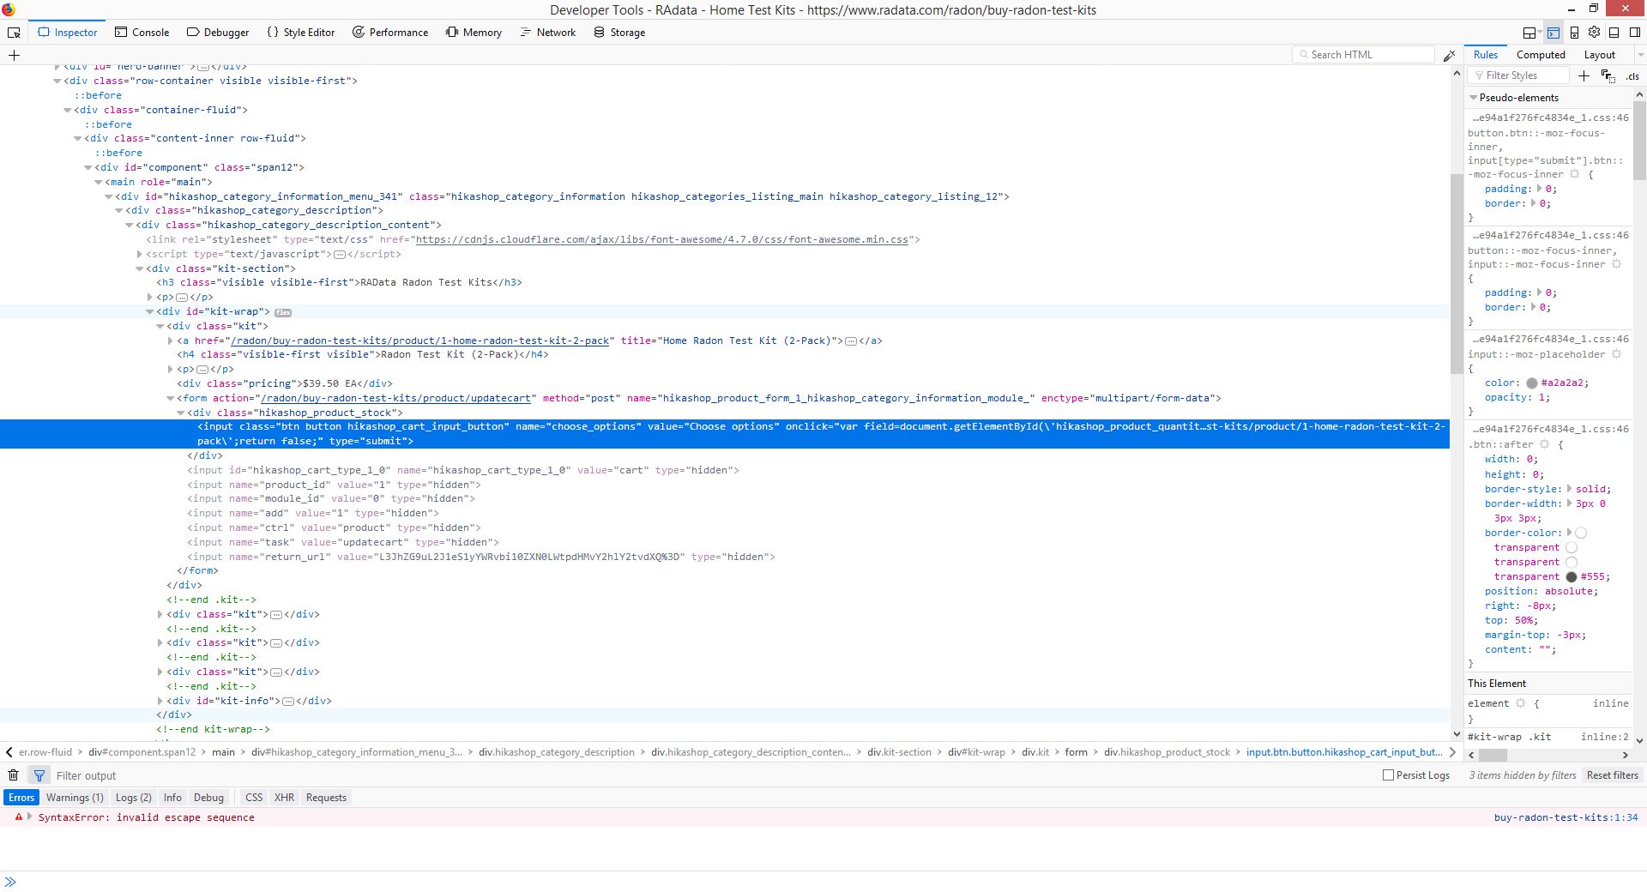1647x892 pixels.
Task: Toggle the Warnings (1) console filter
Action: [x=75, y=798]
